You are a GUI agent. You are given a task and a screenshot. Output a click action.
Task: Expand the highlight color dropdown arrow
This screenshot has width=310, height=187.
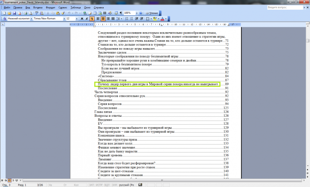[x=159, y=19]
